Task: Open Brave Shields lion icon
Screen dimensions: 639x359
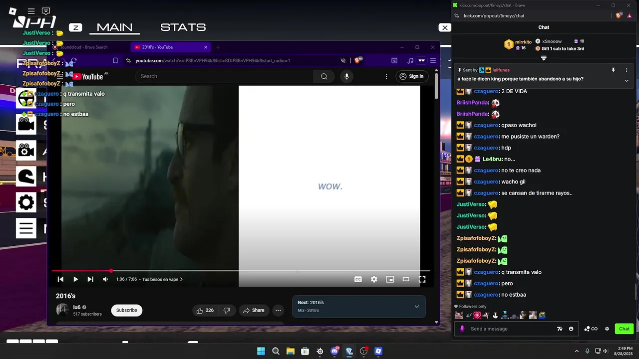Action: [357, 60]
